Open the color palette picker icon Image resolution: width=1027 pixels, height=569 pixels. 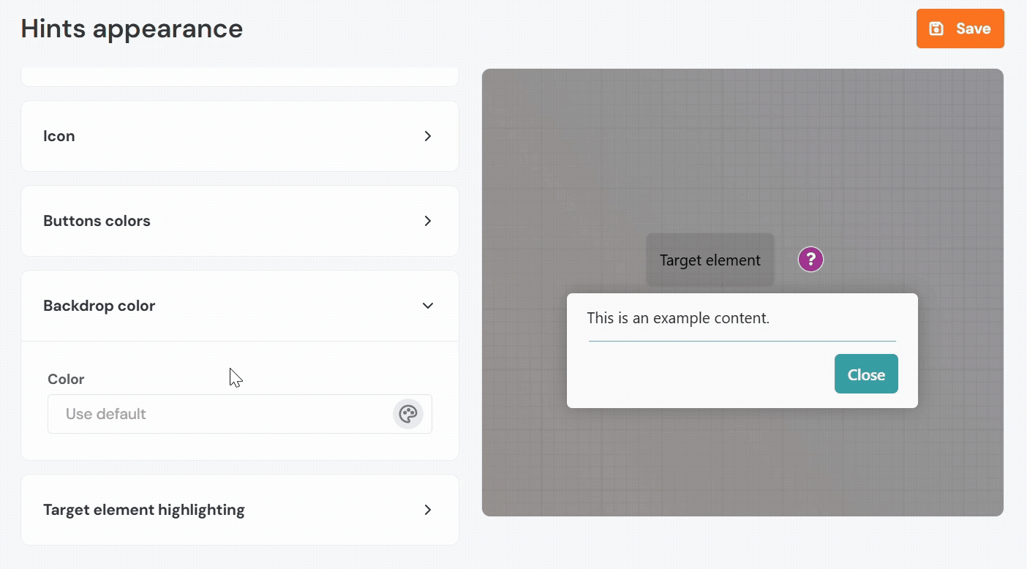coord(407,414)
